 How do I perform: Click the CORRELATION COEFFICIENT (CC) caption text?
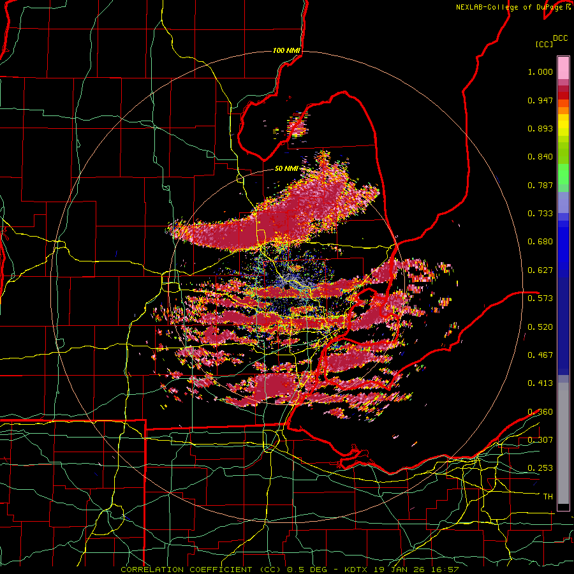(201, 570)
